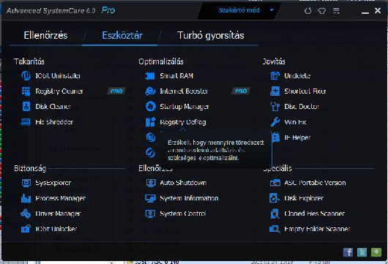The height and width of the screenshot is (264, 388).
Task: Open IE Helper icon
Action: click(x=275, y=137)
